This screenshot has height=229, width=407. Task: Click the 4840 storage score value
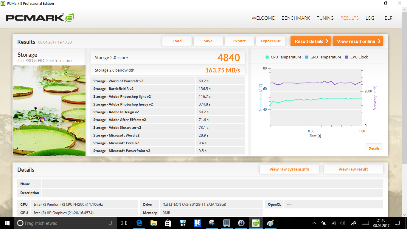[229, 58]
